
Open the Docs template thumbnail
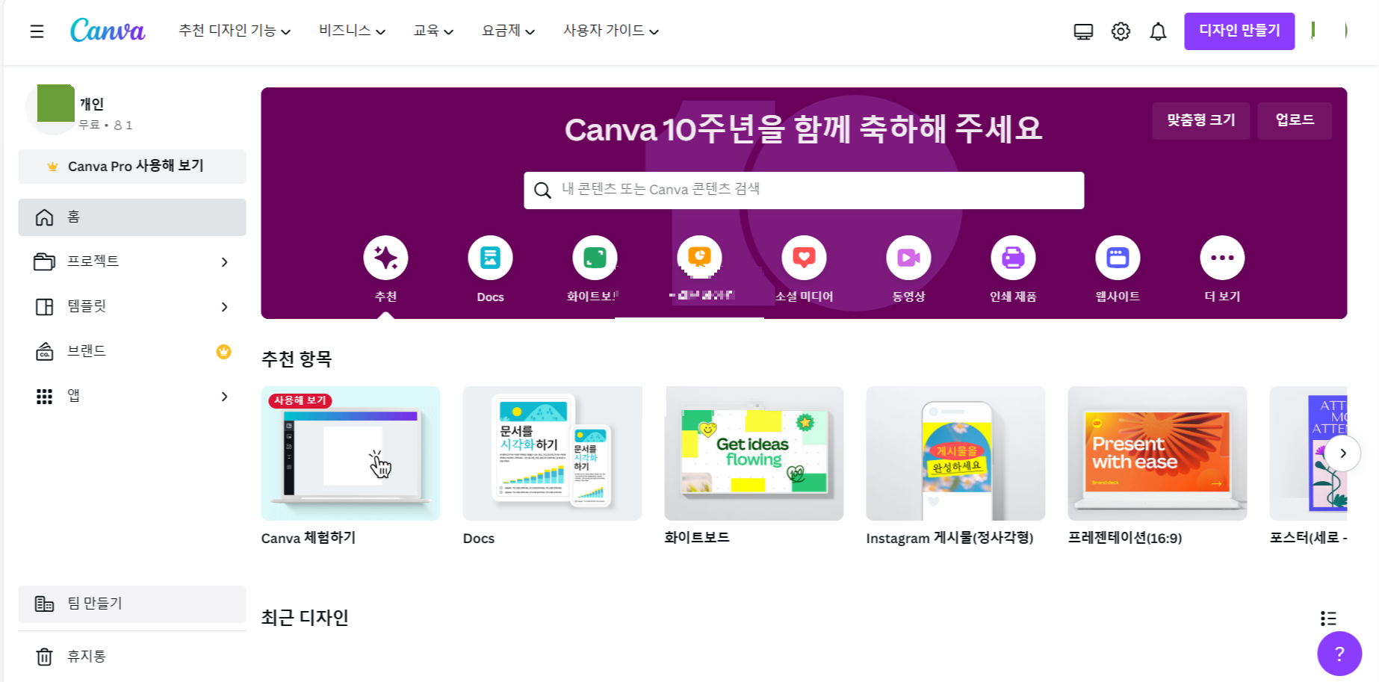click(552, 453)
